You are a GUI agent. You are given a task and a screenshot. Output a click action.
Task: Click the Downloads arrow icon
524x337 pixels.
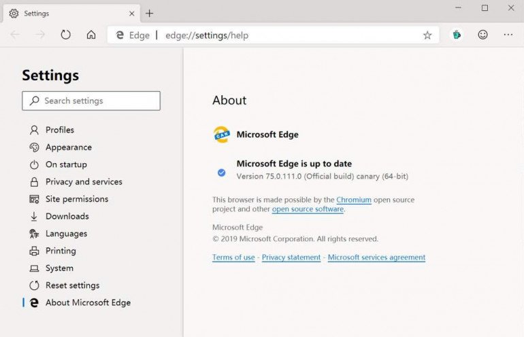[34, 216]
